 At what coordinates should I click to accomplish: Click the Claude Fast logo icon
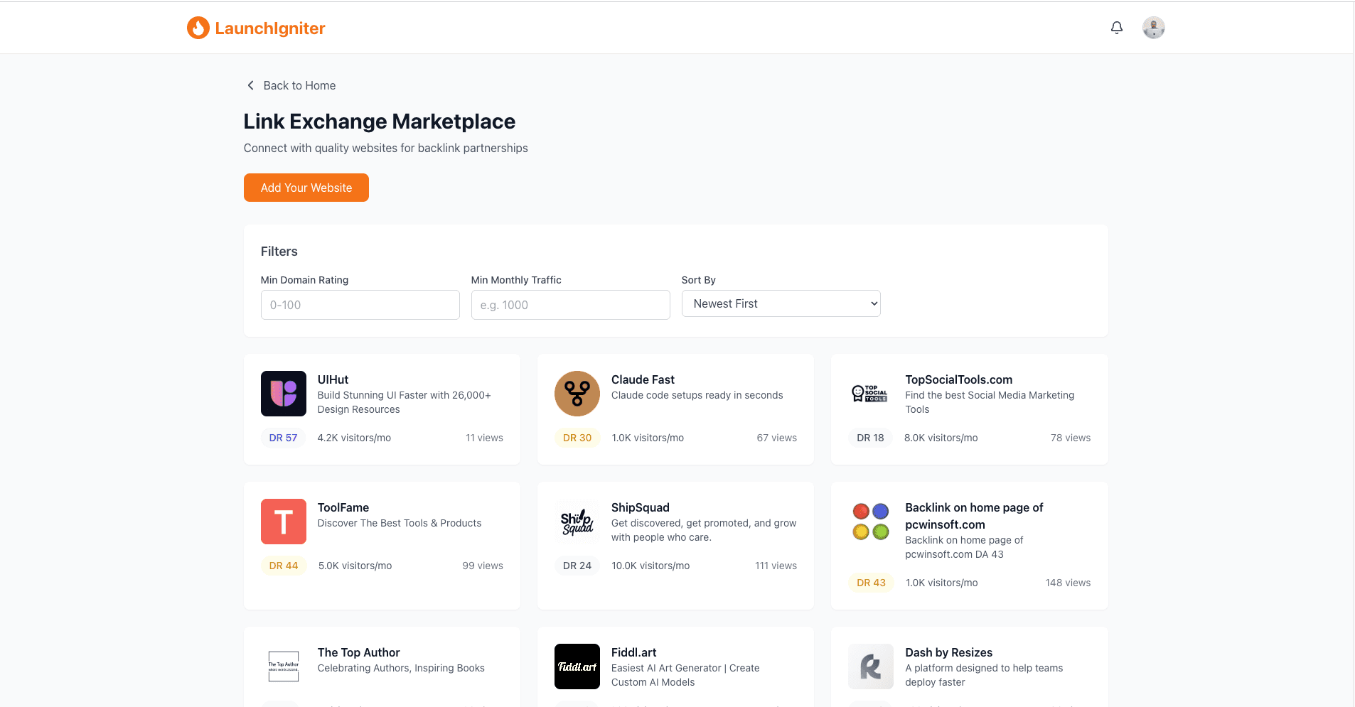point(577,394)
